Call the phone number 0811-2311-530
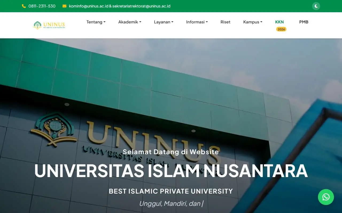This screenshot has width=342, height=213. [42, 6]
